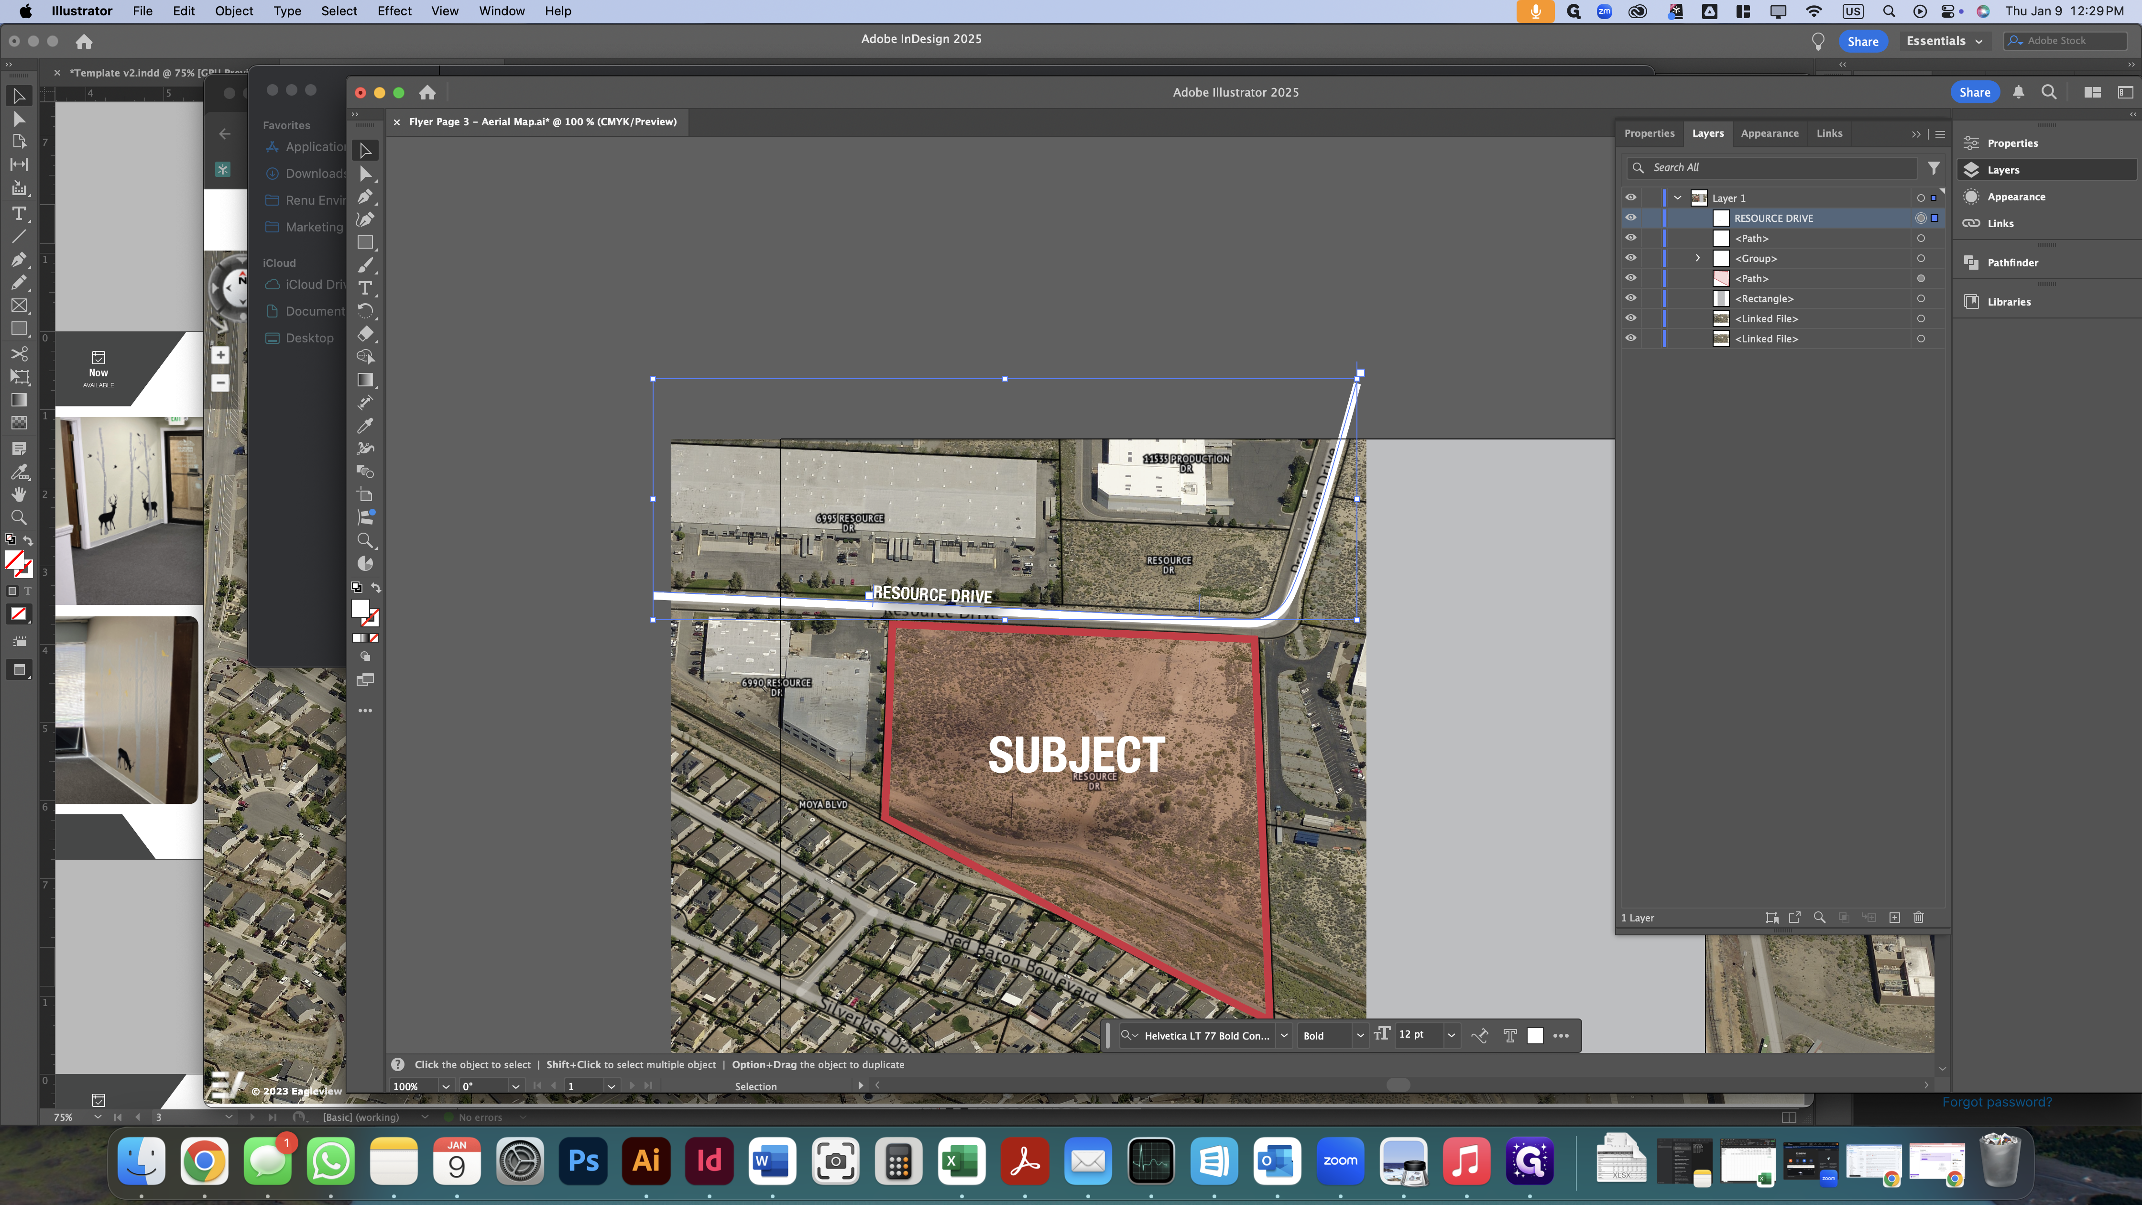Open the Layers panel menu hamburger icon

[x=1940, y=134]
